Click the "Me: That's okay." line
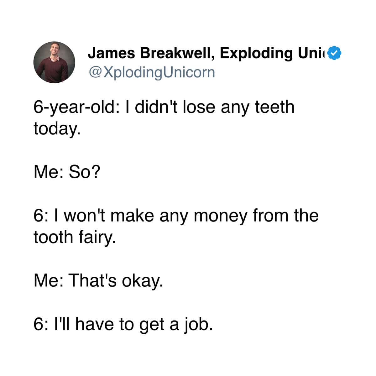Viewport: 376px width, 376px height. tap(98, 280)
